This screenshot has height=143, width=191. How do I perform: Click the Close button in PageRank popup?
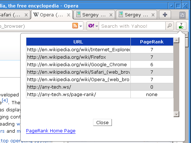point(102,122)
